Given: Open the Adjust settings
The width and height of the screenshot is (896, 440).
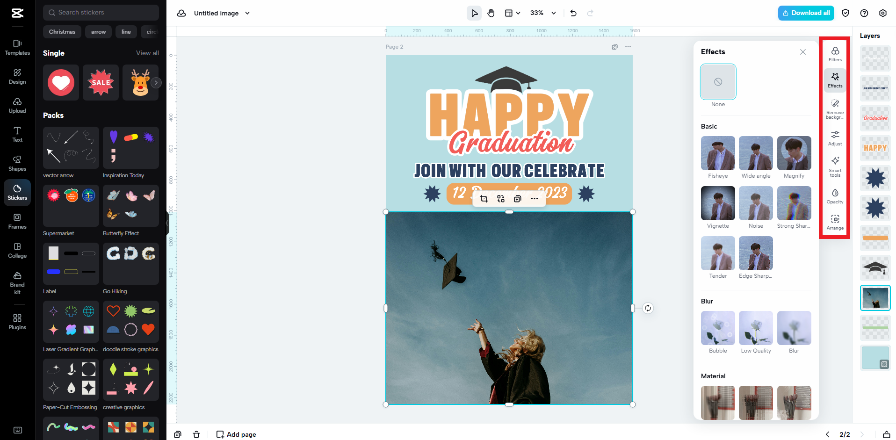Looking at the screenshot, I should [835, 138].
